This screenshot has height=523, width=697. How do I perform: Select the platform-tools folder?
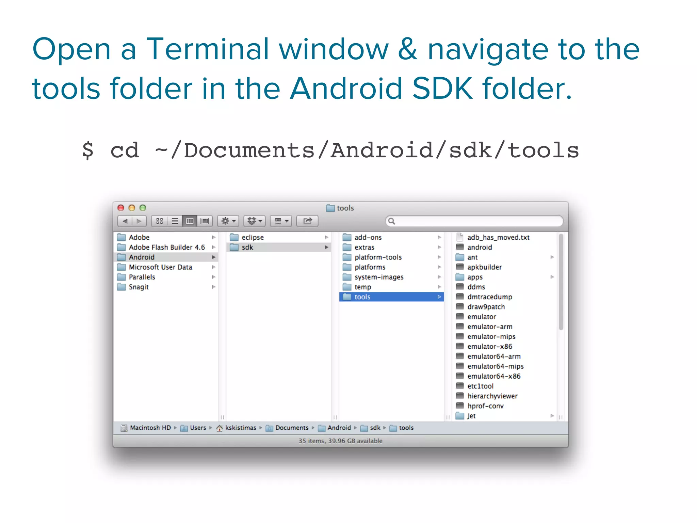tap(392, 257)
